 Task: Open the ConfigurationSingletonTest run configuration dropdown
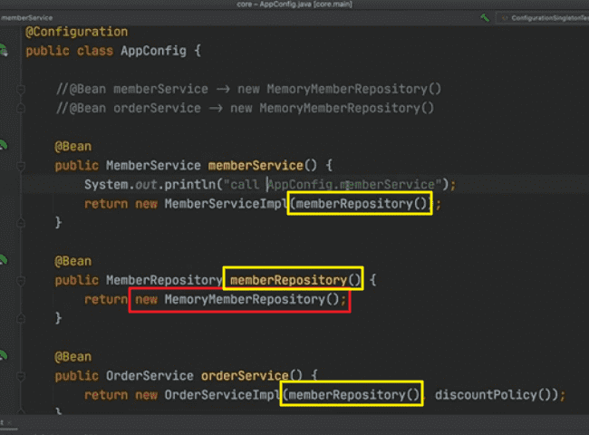point(545,18)
